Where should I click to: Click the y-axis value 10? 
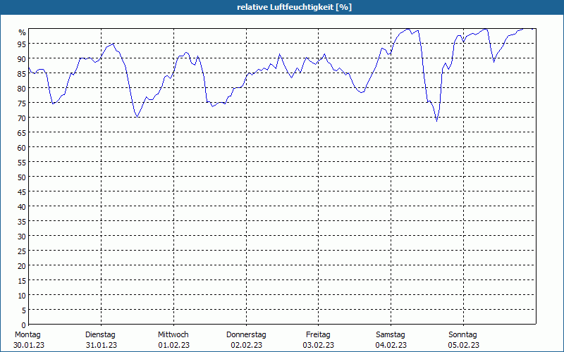tap(22, 295)
